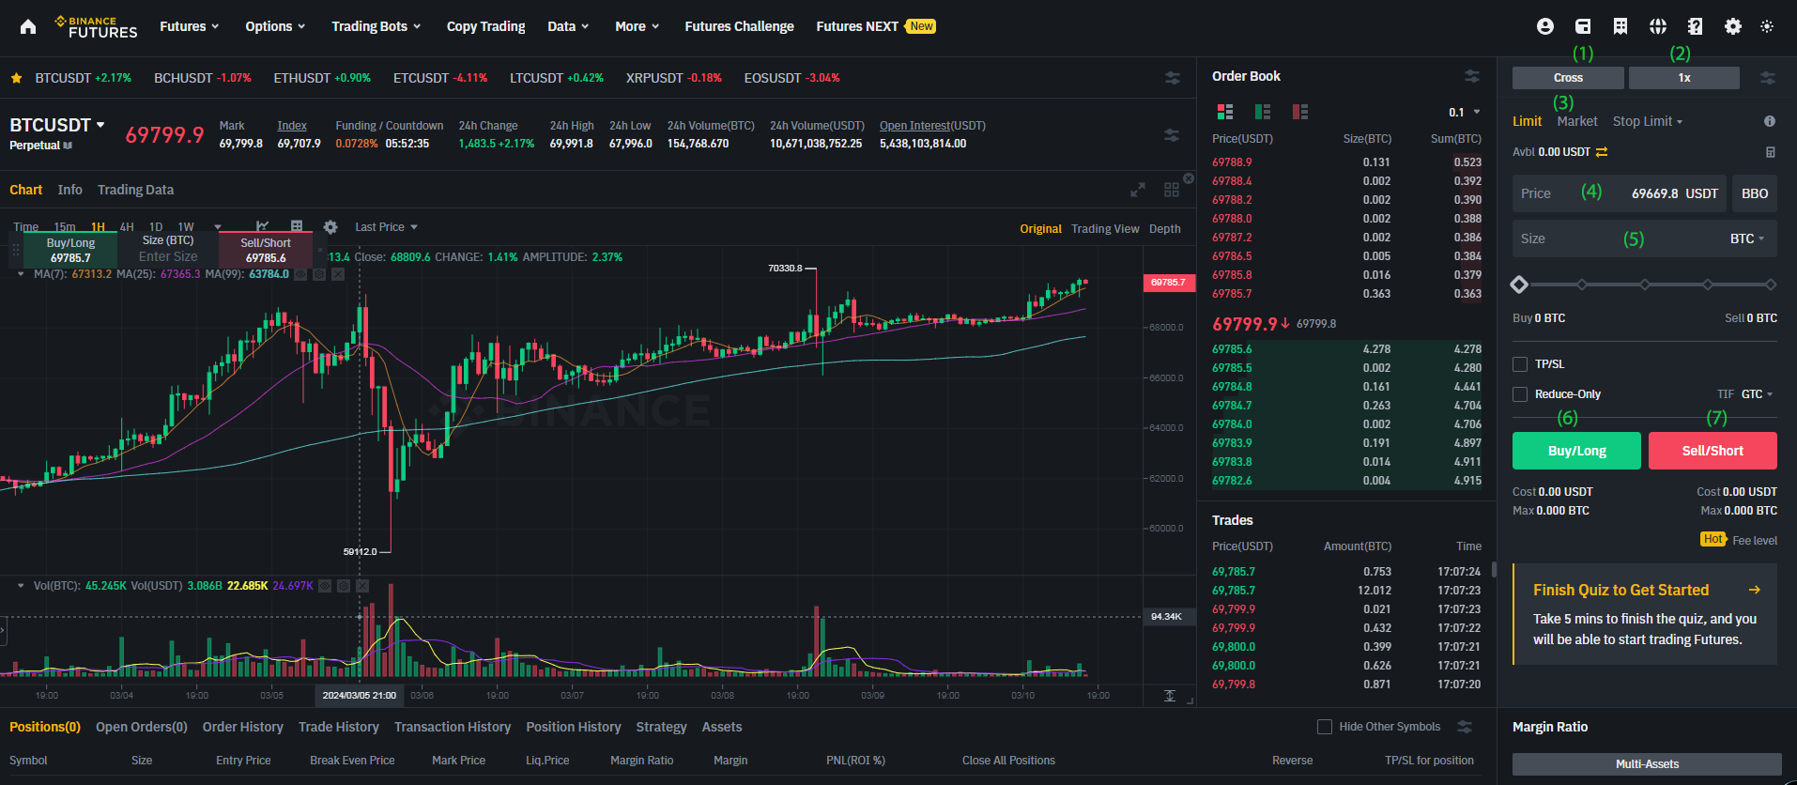The width and height of the screenshot is (1797, 785).
Task: Open the BTCUSDT symbol selector dropdown
Action: 57,125
